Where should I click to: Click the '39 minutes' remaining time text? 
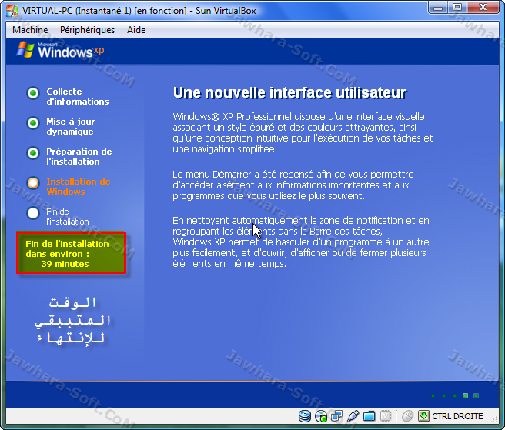tap(65, 264)
